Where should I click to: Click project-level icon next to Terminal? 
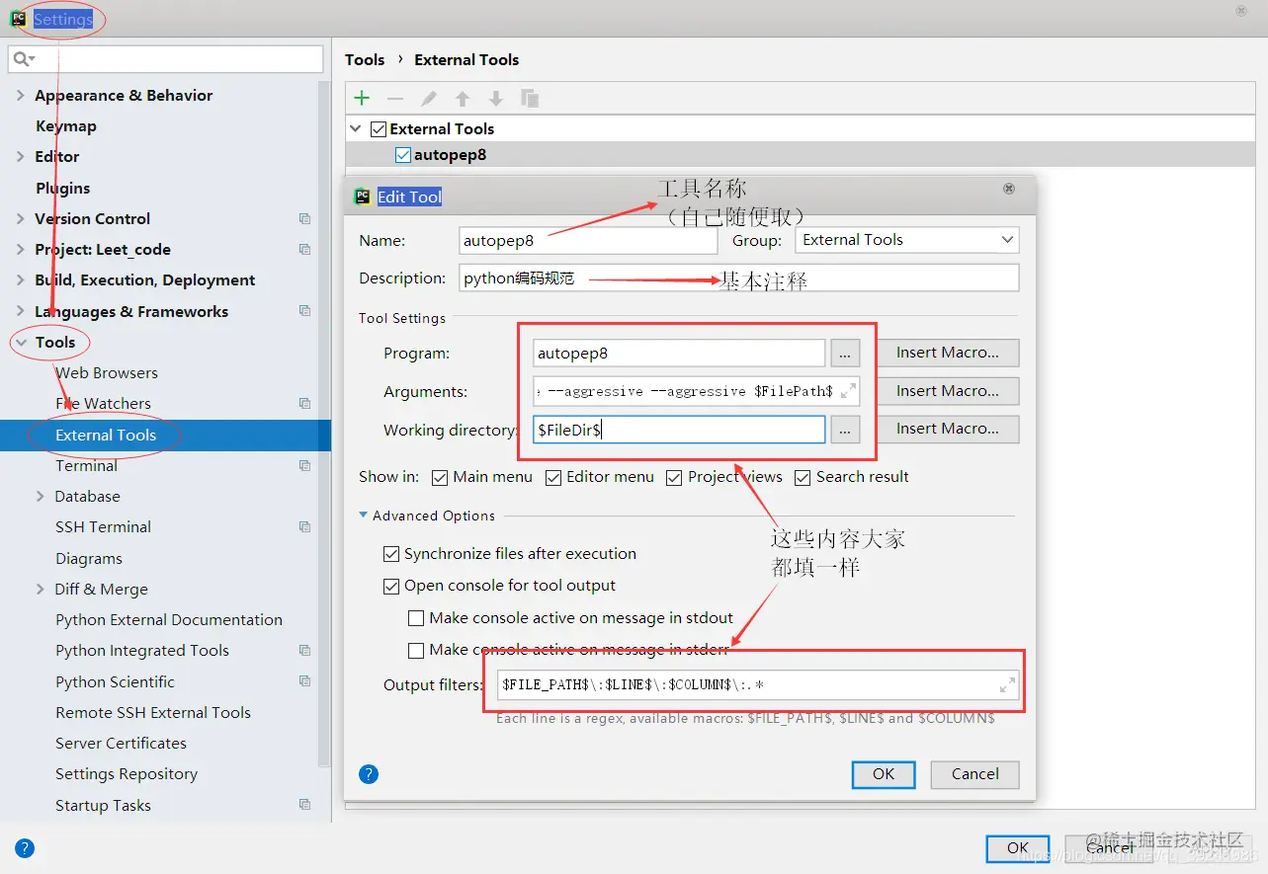(x=304, y=466)
